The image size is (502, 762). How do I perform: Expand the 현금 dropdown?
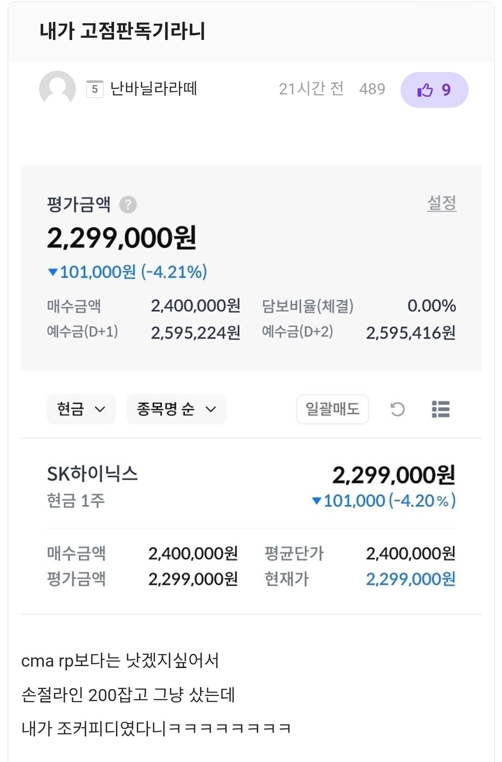tap(81, 409)
